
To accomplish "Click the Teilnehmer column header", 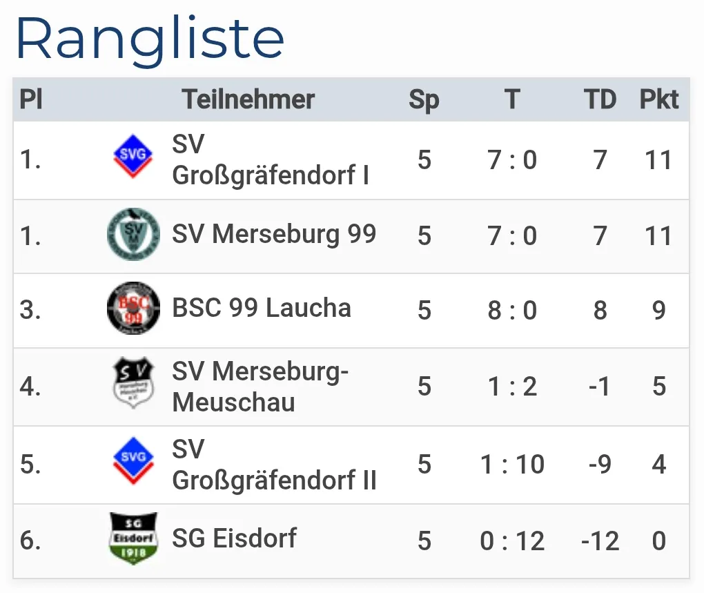I will [x=248, y=100].
